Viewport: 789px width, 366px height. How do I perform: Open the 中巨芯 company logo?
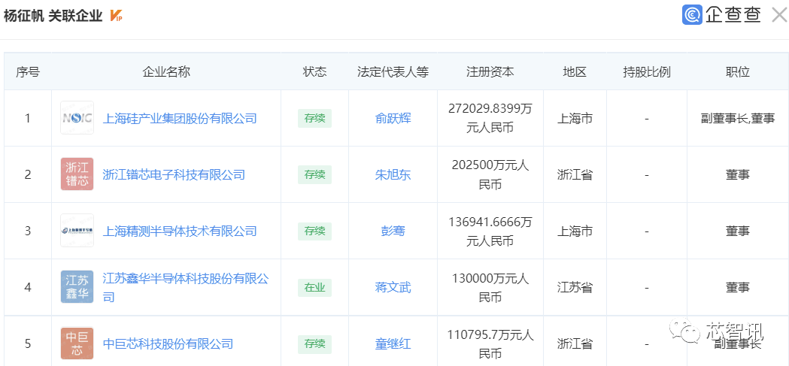pos(77,343)
